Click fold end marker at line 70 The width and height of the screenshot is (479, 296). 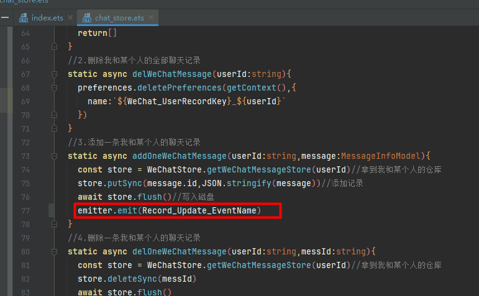click(x=55, y=115)
